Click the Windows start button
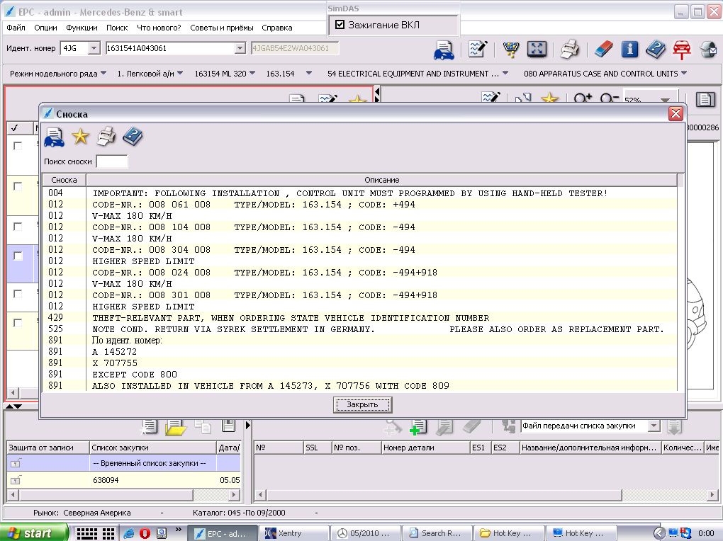Viewport: 723px width, 541px height. pos(33,533)
